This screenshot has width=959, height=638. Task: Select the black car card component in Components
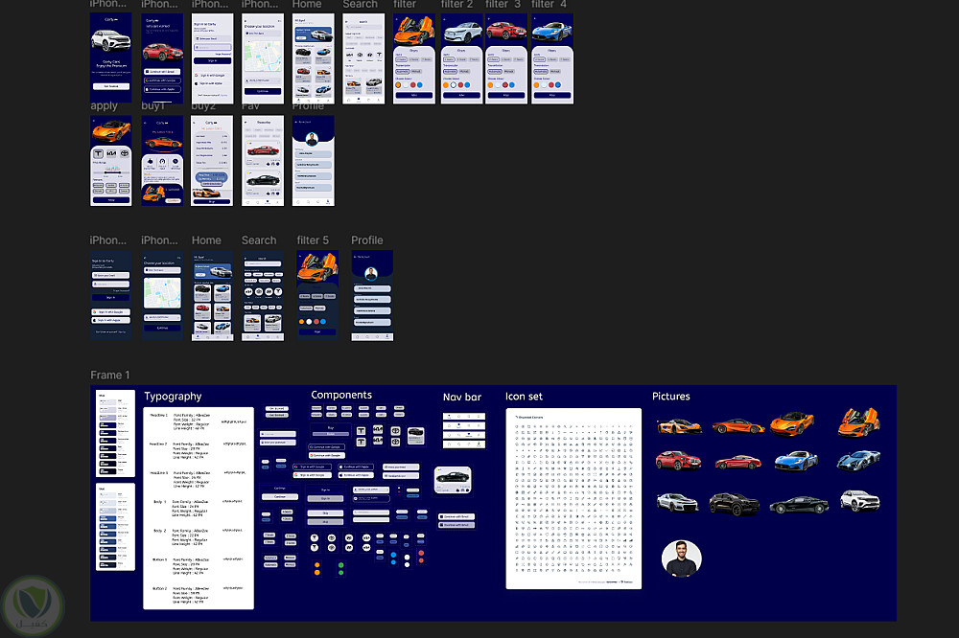click(453, 480)
